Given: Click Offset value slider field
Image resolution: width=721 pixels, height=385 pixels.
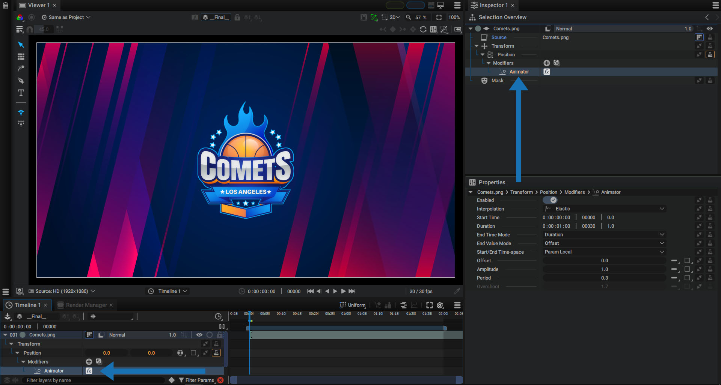Looking at the screenshot, I should pos(605,260).
